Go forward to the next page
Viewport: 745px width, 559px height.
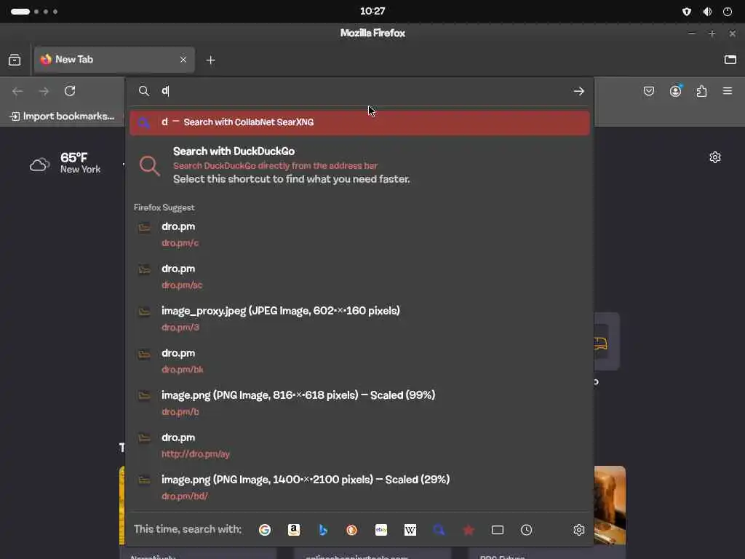[44, 91]
